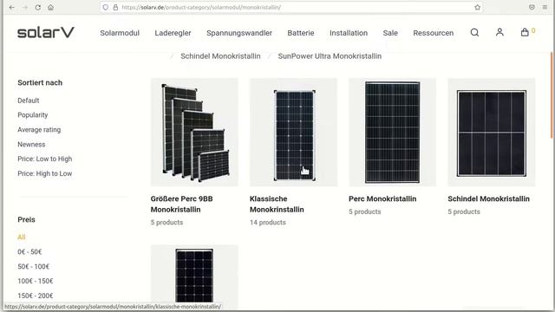Open site search magnifier icon

pyautogui.click(x=474, y=33)
